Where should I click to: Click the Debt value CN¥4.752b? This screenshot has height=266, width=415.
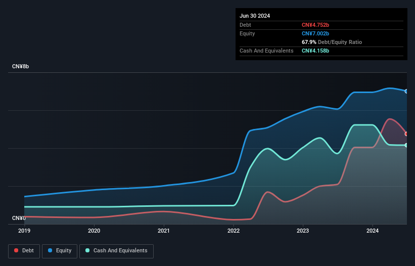click(315, 25)
